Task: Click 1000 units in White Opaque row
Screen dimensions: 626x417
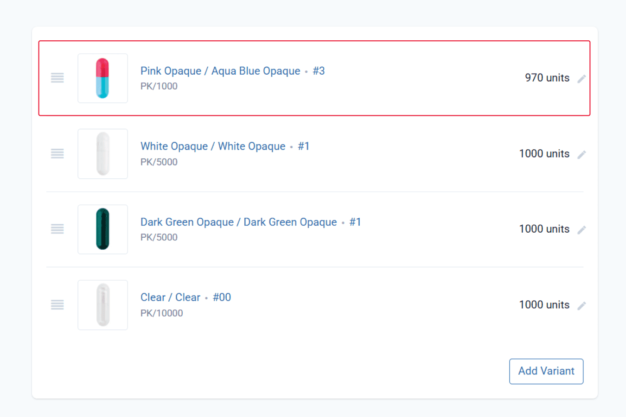Action: tap(544, 154)
